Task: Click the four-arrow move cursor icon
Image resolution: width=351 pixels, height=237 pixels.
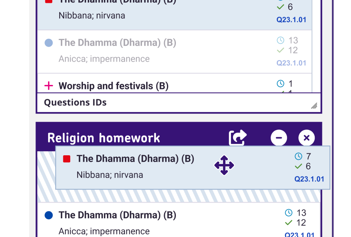Action: click(224, 165)
